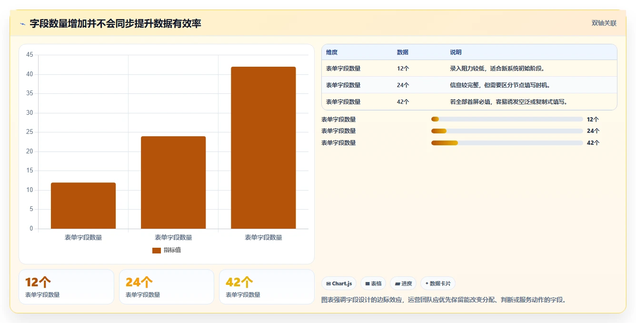Click the 12个 cell in the table
Image resolution: width=636 pixels, height=323 pixels.
tap(403, 69)
